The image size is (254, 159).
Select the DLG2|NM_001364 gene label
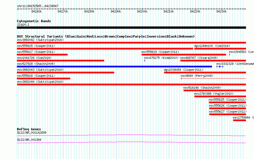pyautogui.click(x=29, y=140)
